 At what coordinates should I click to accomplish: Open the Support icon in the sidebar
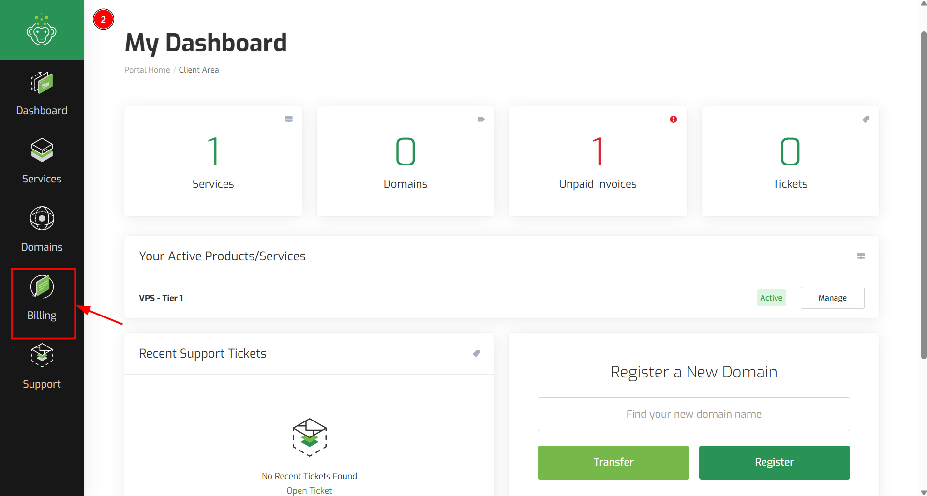coord(42,355)
